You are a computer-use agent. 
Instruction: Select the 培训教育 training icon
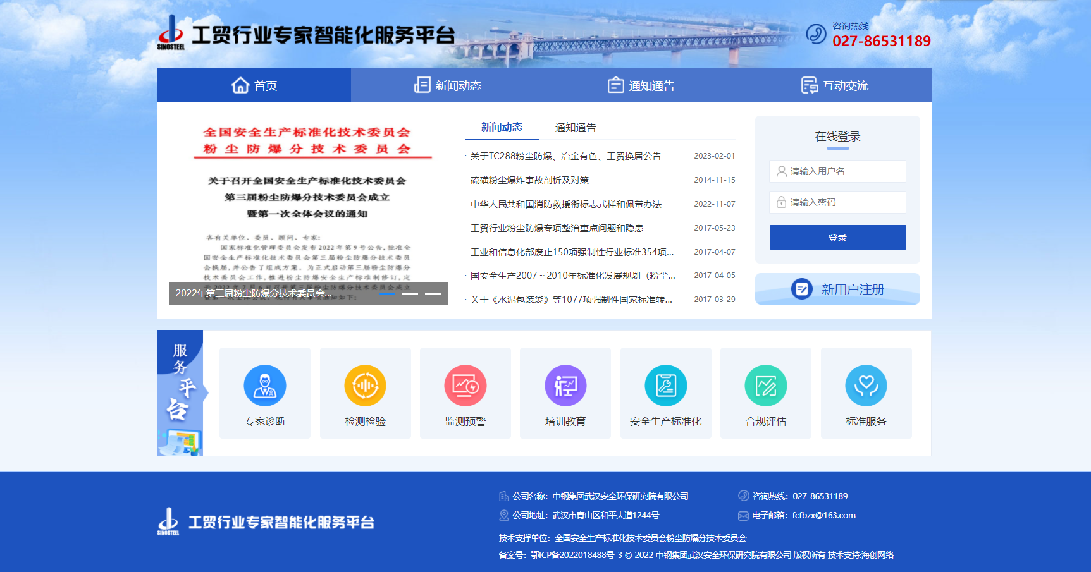pyautogui.click(x=565, y=386)
